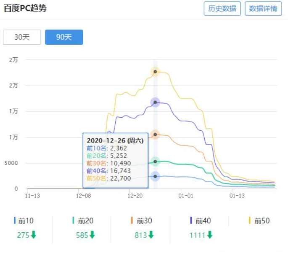Click the down arrow beside 813
The image size is (288, 253).
click(151, 235)
